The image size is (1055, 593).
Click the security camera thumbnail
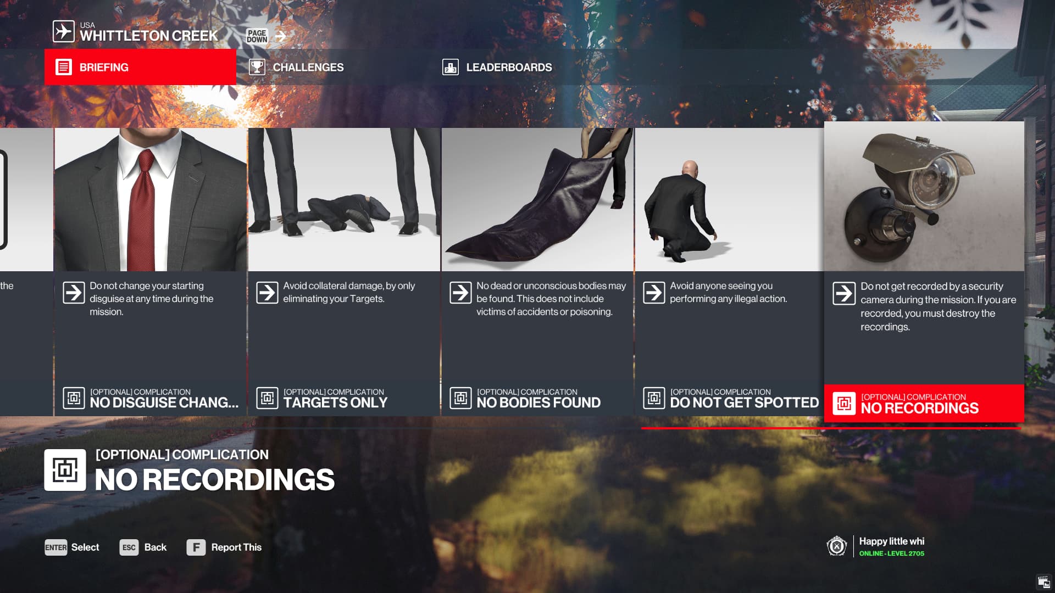tap(924, 197)
